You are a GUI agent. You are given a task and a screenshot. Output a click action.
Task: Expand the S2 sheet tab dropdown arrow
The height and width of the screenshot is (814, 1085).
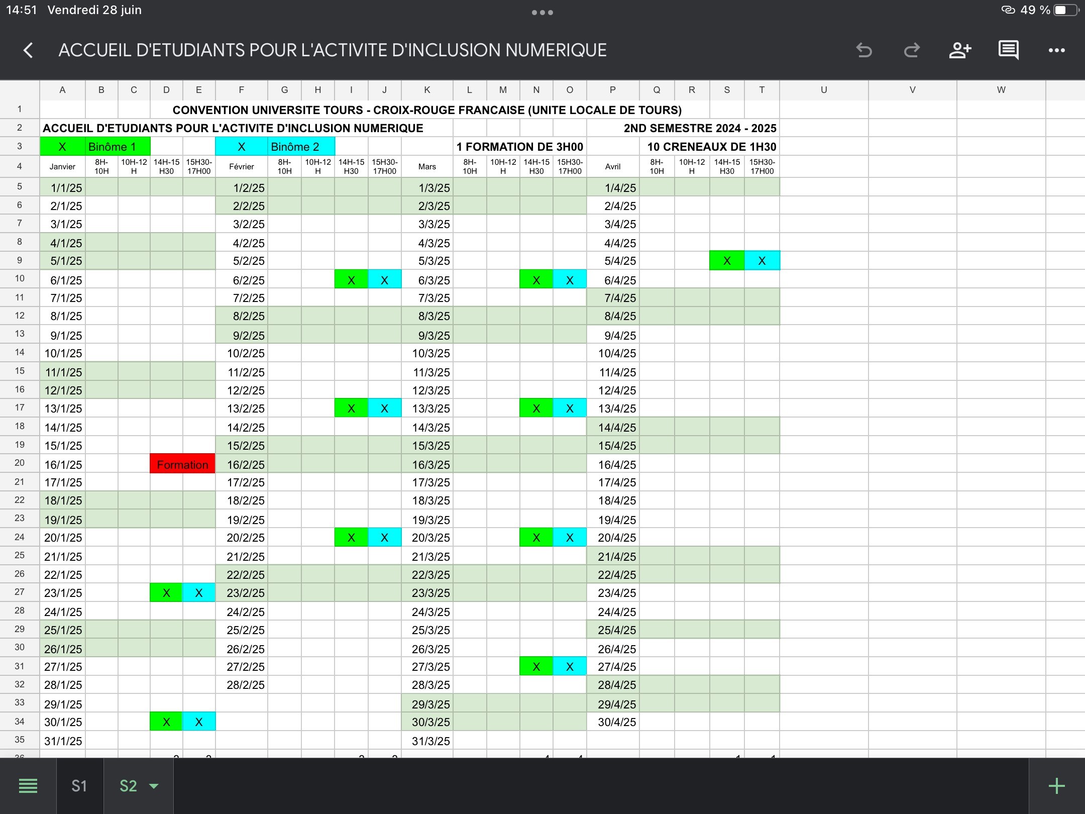pos(154,786)
